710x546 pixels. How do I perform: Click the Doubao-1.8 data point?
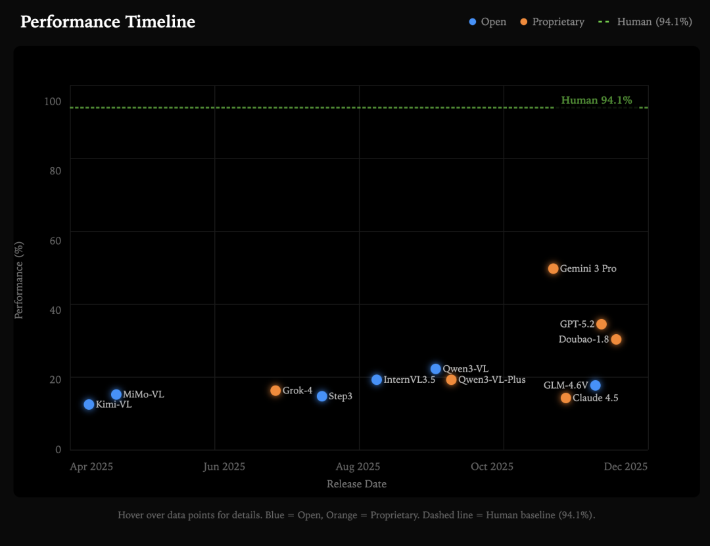(616, 339)
